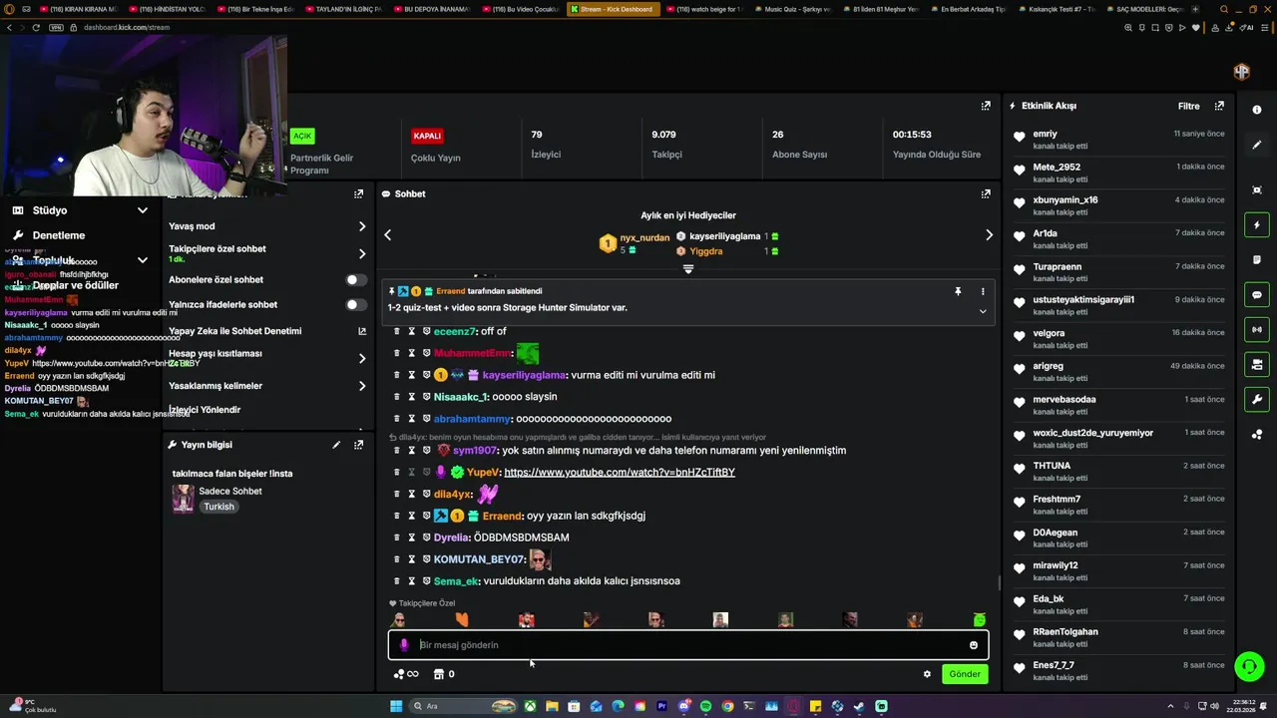Expand the Topluluk sidebar section

pos(143,260)
